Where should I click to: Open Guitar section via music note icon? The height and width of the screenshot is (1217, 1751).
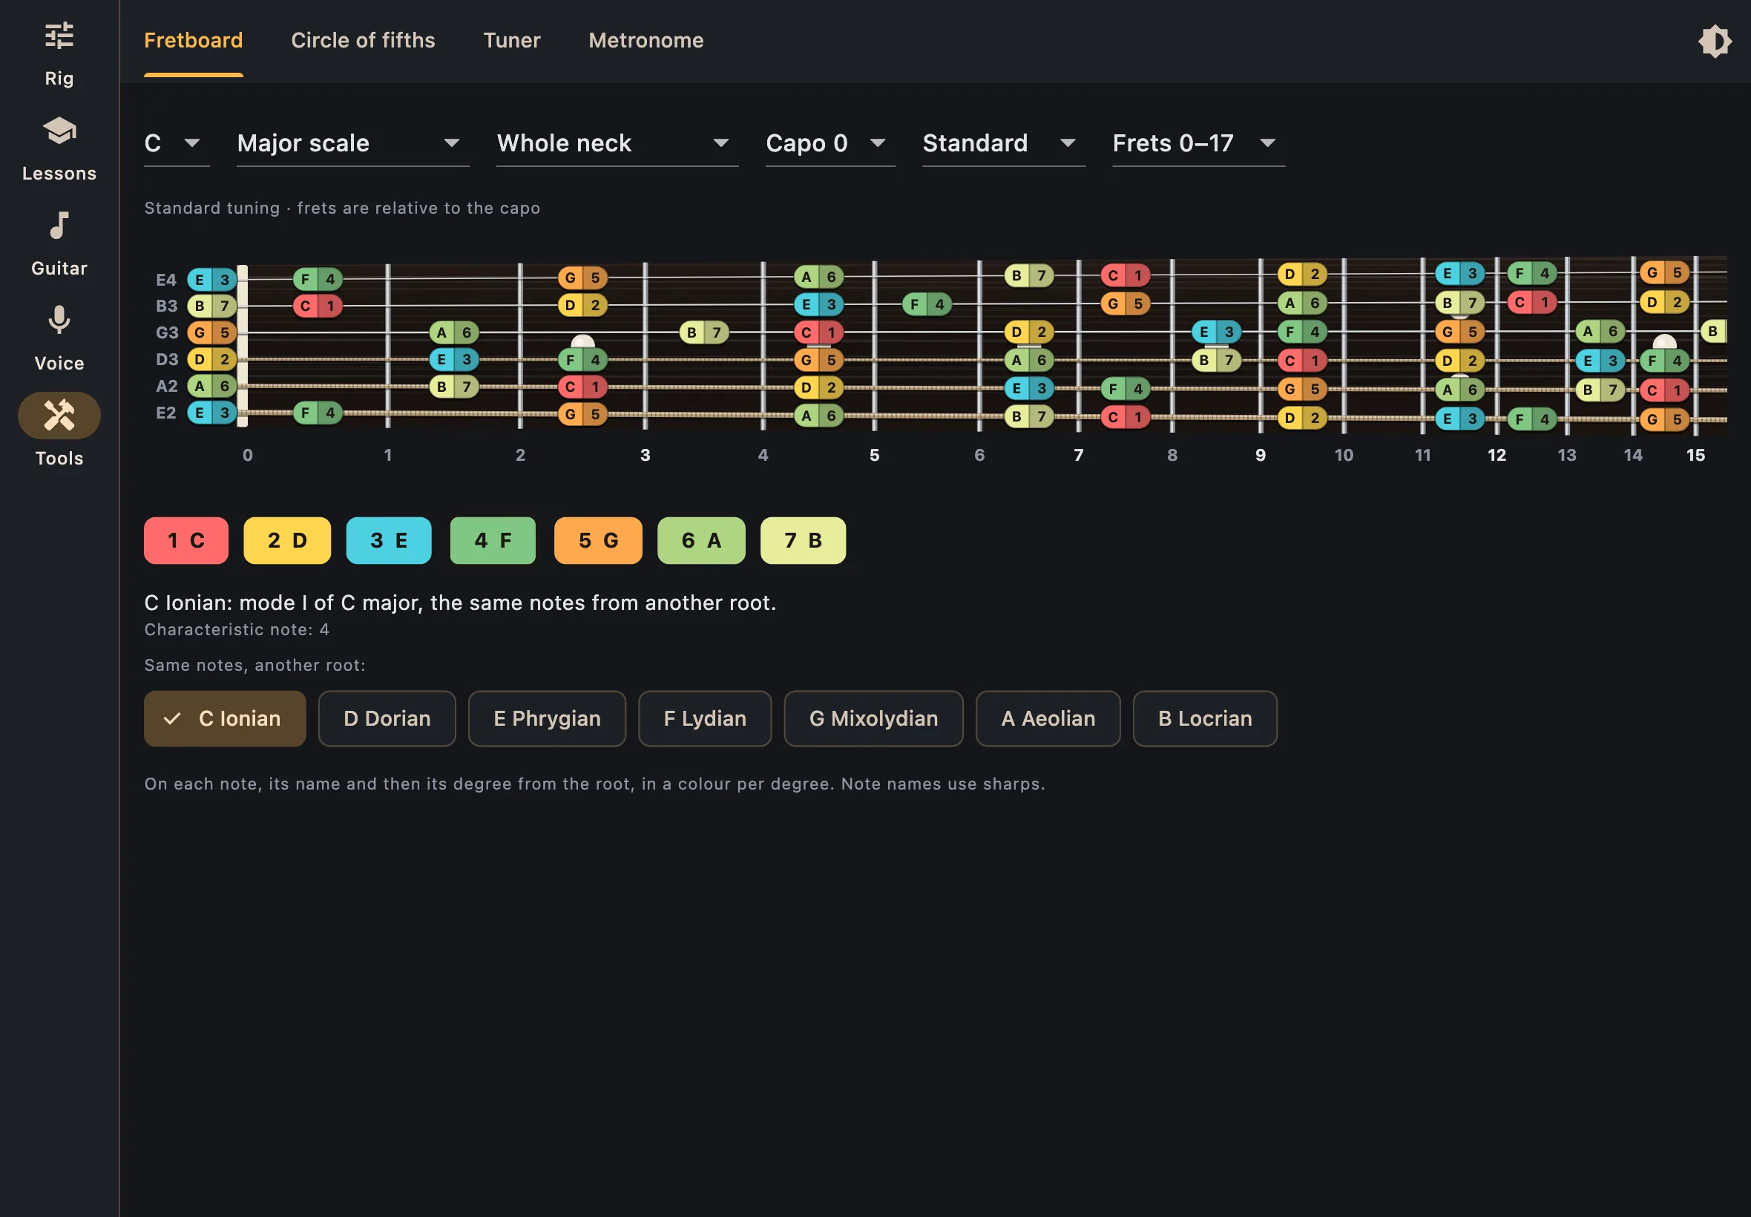point(59,226)
